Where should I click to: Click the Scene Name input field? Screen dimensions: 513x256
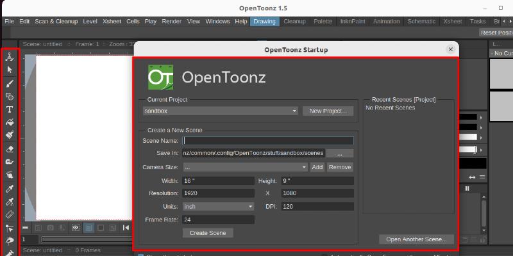267,141
